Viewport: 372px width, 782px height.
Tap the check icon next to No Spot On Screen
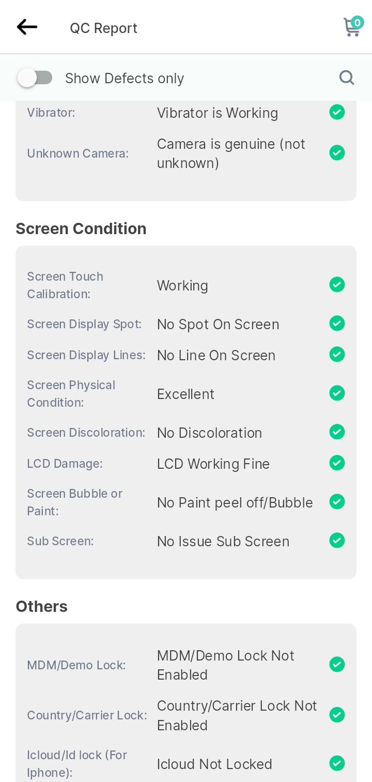[x=337, y=323]
